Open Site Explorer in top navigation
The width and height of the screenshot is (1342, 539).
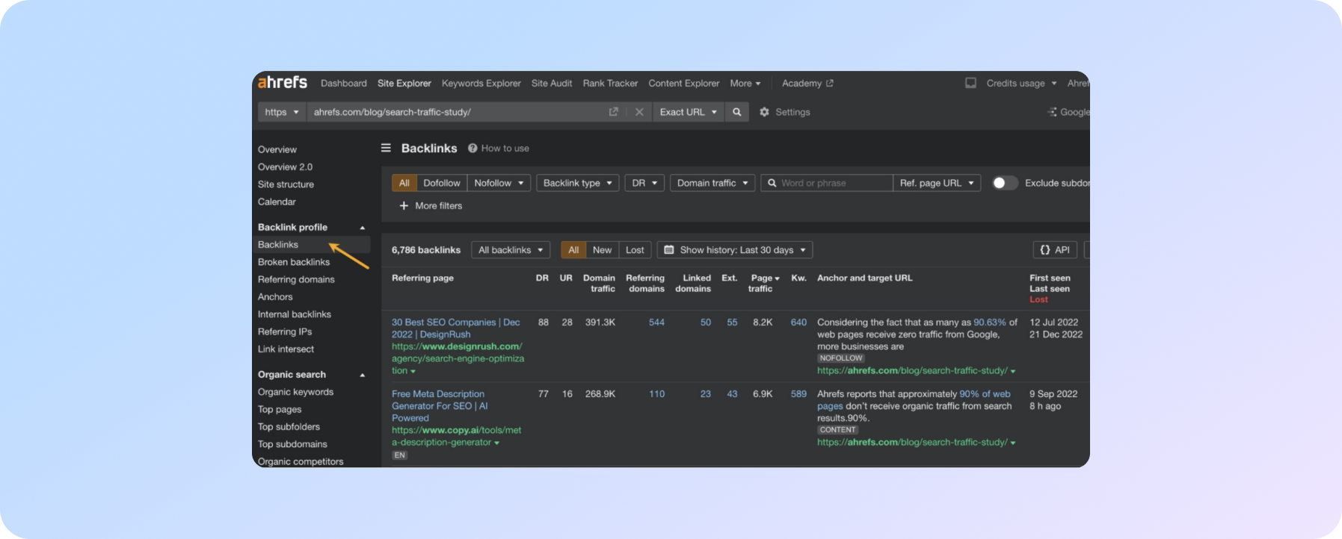(404, 83)
